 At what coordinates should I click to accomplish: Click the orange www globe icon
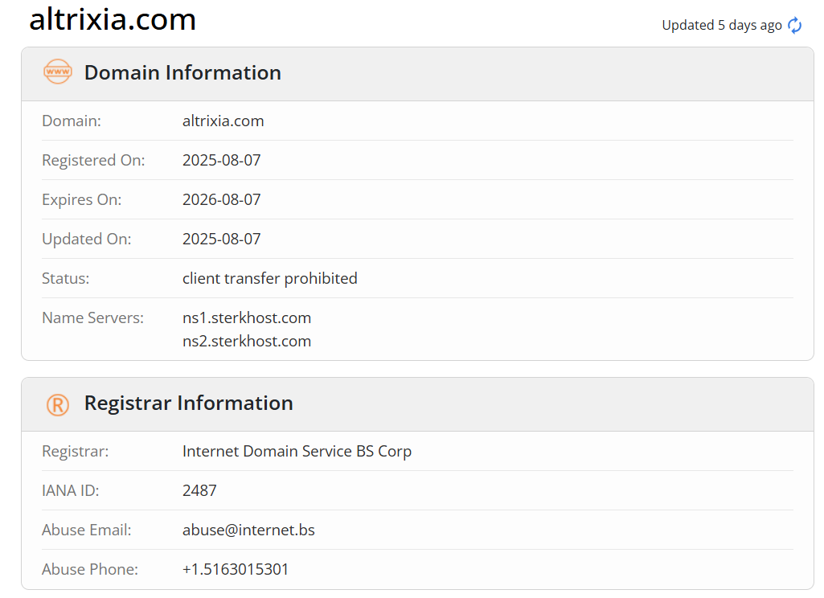click(58, 72)
